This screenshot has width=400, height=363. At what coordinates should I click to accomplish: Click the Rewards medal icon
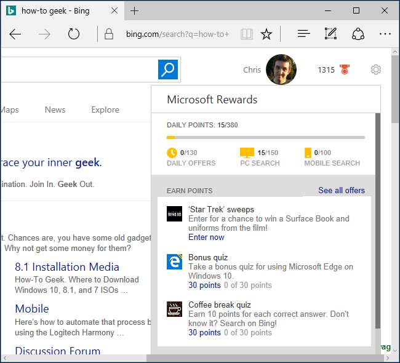tap(345, 70)
